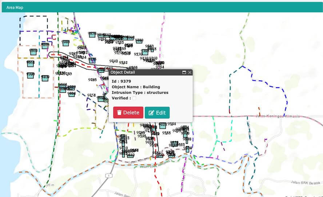This screenshot has height=197, width=323.
Task: Maximize the Object Detail popup
Action: pos(184,72)
